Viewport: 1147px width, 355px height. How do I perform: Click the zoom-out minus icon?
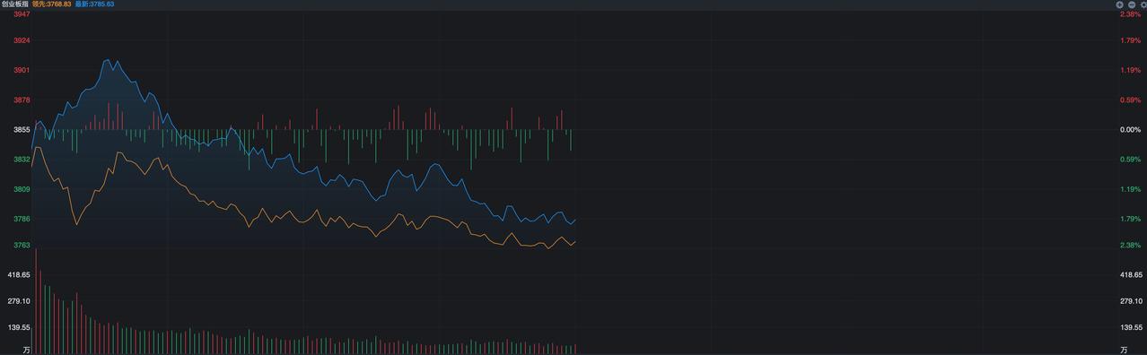click(x=1132, y=4)
